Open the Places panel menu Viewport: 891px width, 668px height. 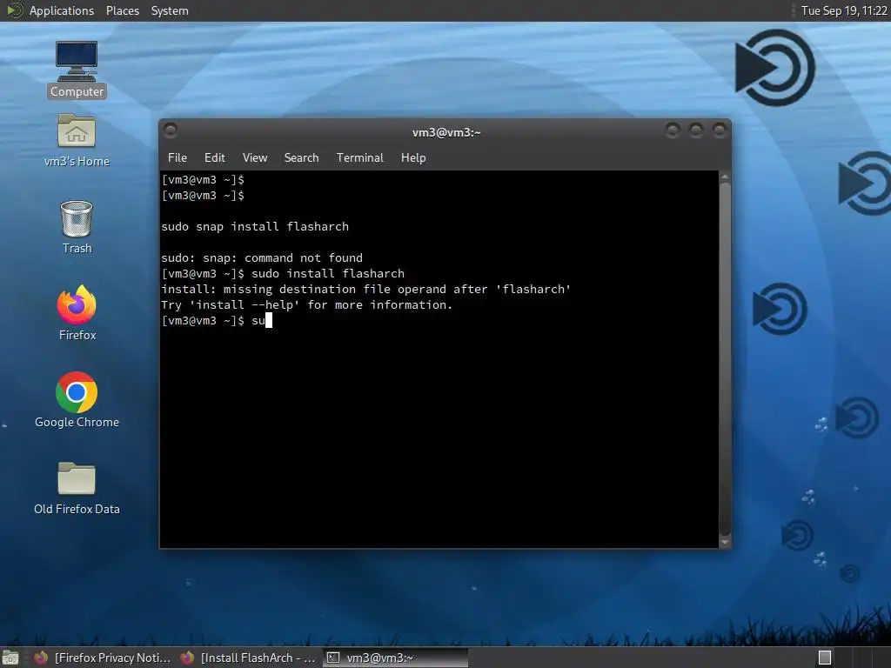click(x=122, y=10)
